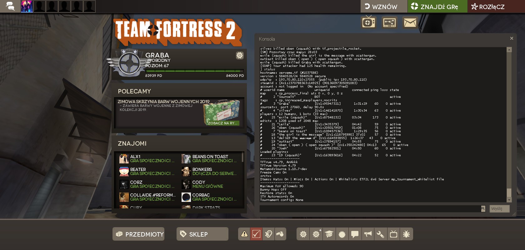Open the megaphone news icon

368,234
